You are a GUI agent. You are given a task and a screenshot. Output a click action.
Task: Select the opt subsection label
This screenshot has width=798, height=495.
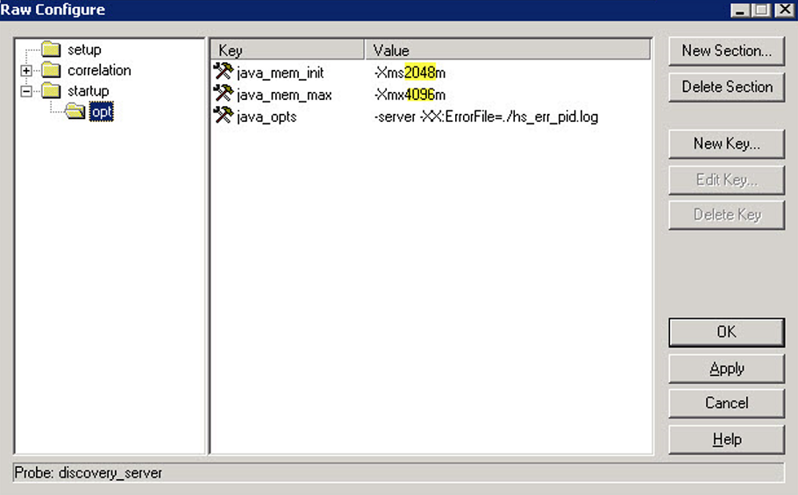point(101,112)
